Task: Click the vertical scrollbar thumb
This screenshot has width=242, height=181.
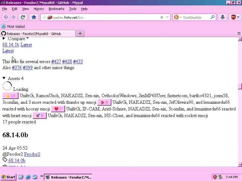Action: pyautogui.click(x=240, y=86)
